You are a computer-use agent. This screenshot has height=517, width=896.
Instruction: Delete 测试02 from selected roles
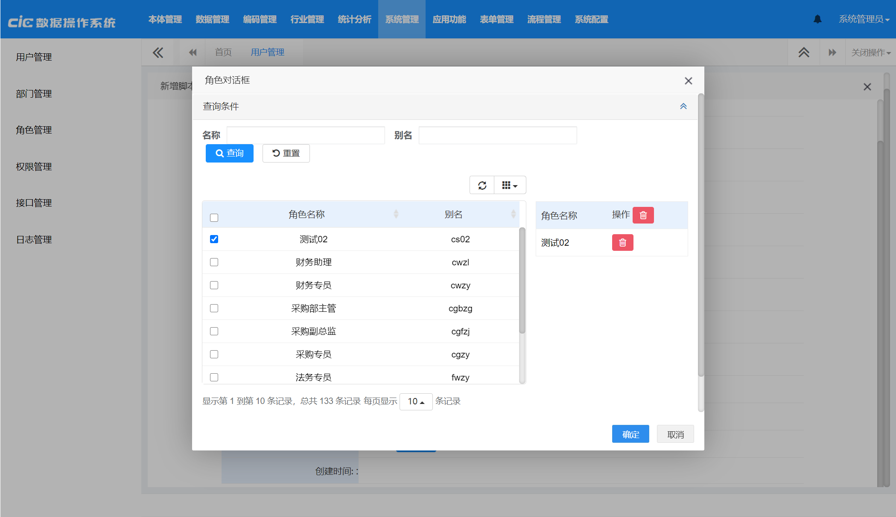pos(622,243)
